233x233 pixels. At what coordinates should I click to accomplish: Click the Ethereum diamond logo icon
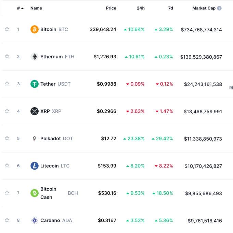click(x=35, y=57)
